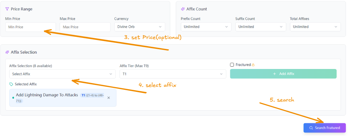The height and width of the screenshot is (138, 349).
Task: Focus the Min Price input field
Action: pos(30,27)
